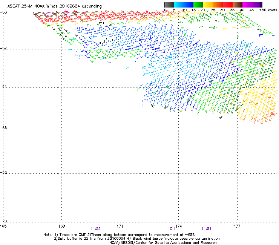Click the '-66' latitude label
Viewport: 279px width, 245px height.
3,128
